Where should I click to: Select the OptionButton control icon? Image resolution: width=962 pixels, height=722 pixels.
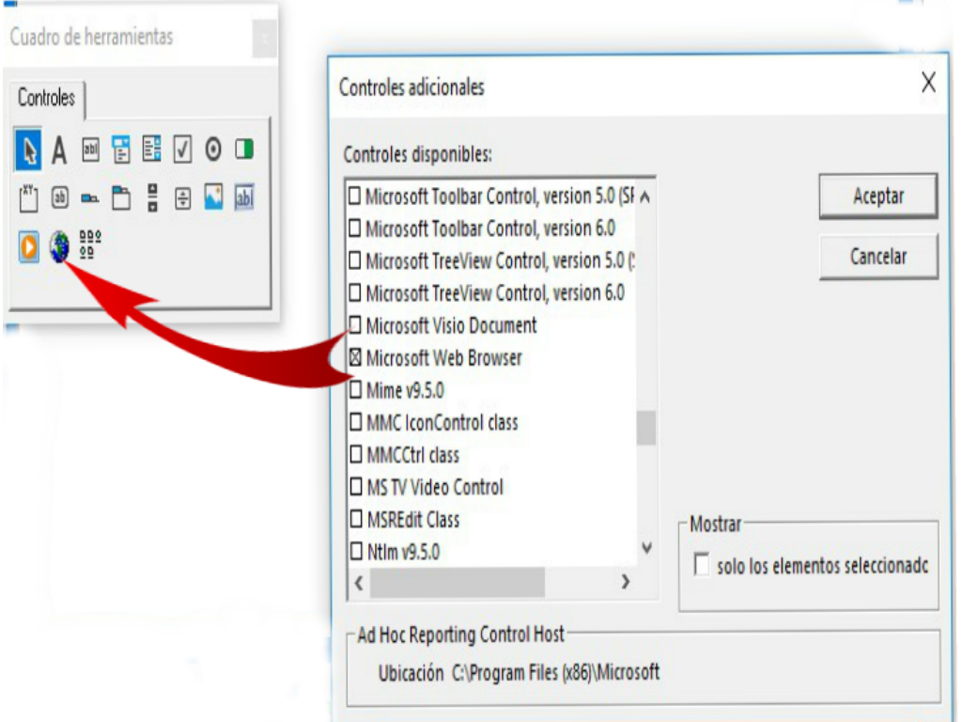213,149
